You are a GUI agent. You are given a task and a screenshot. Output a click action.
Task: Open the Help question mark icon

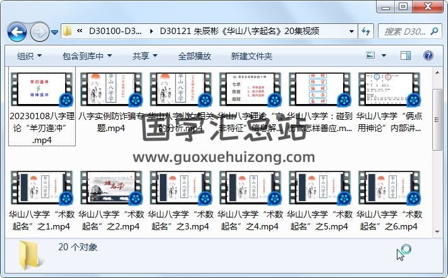(x=430, y=56)
